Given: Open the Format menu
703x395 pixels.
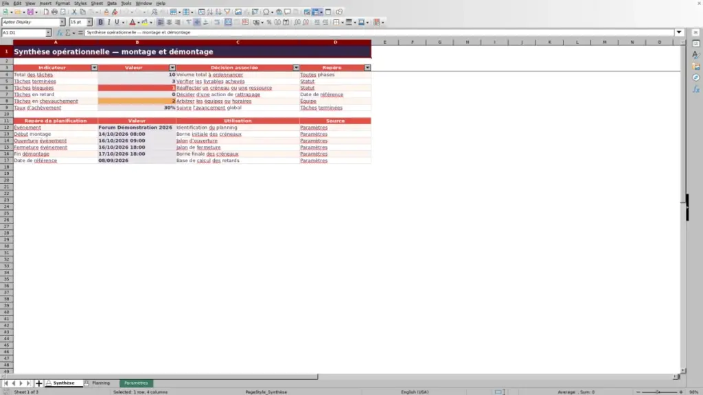Looking at the screenshot, I should (x=62, y=3).
